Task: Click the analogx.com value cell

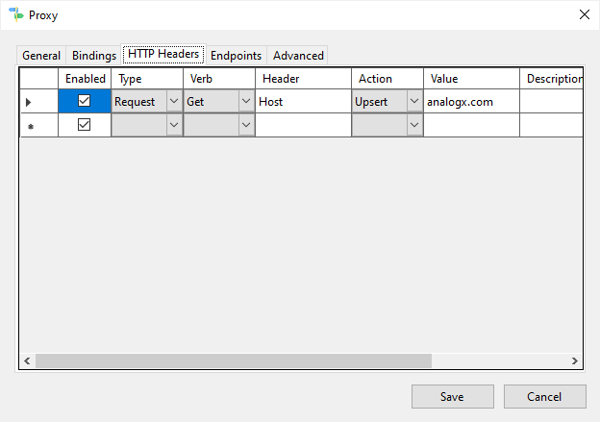Action: click(x=471, y=101)
